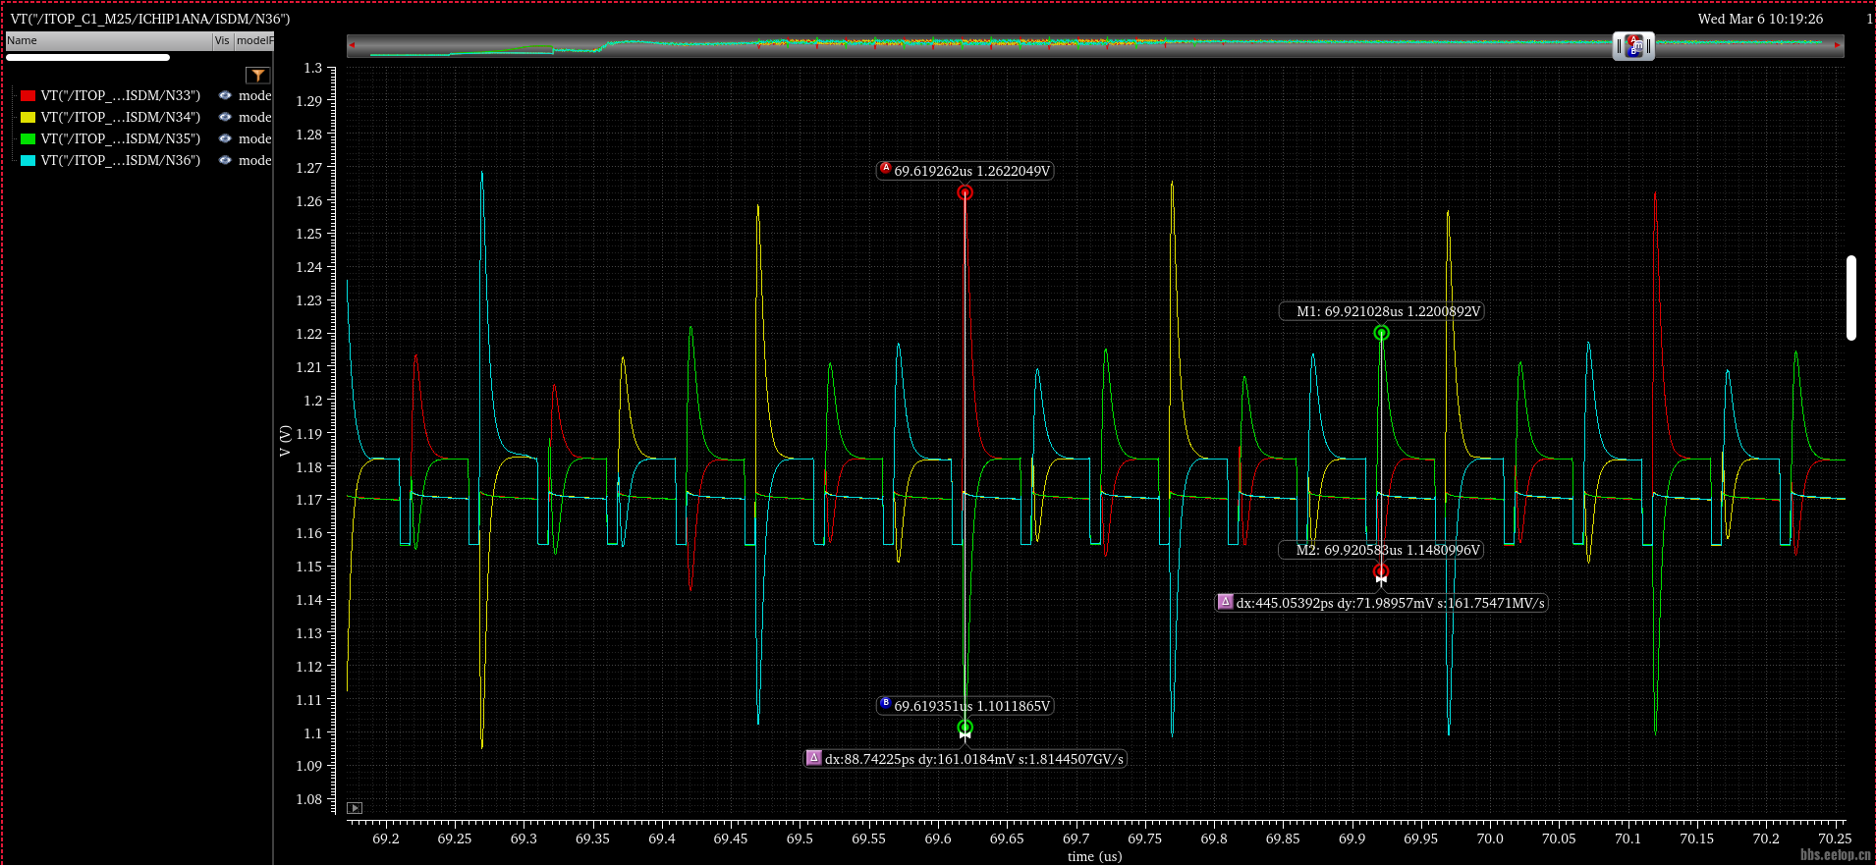Click the M2 label 69.920583us

pos(1381,550)
